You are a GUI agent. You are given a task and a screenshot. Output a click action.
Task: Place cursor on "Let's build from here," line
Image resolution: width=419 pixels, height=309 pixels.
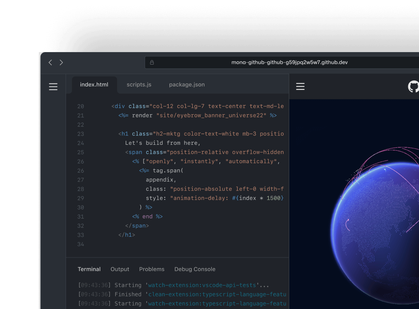[x=163, y=143]
